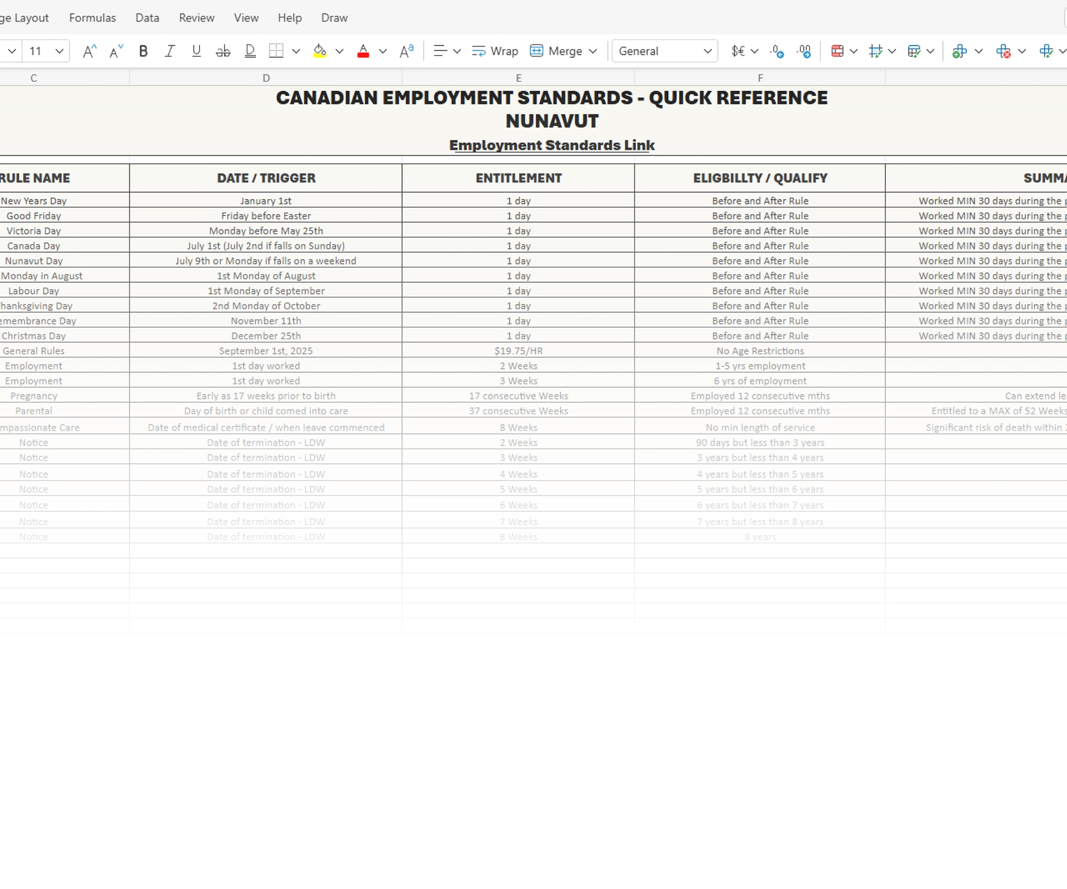1067x889 pixels.
Task: Apply yellow fill color
Action: 320,51
